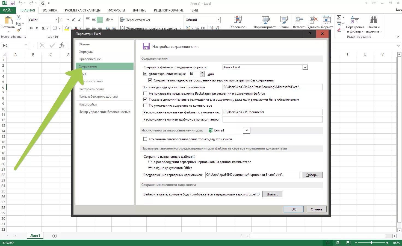Click the Clear eraser icon

tap(339, 30)
